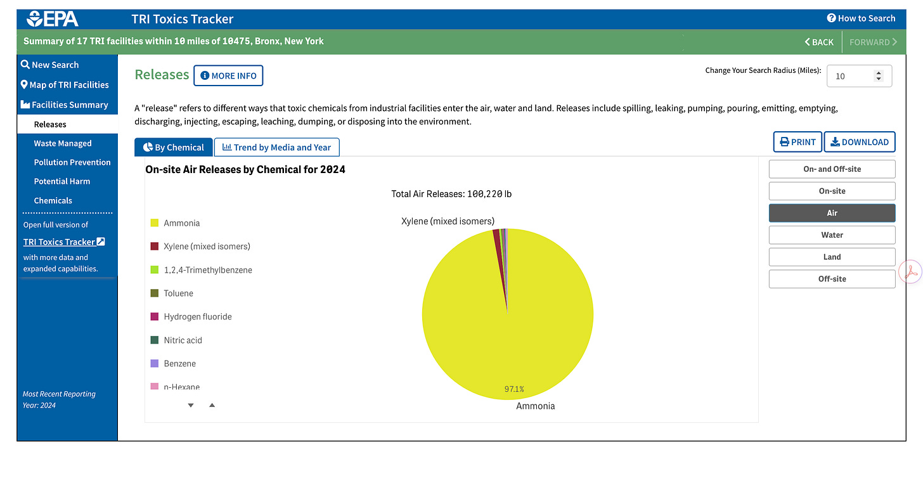The width and height of the screenshot is (923, 502).
Task: Open Map of TRI Facilities
Action: click(65, 85)
